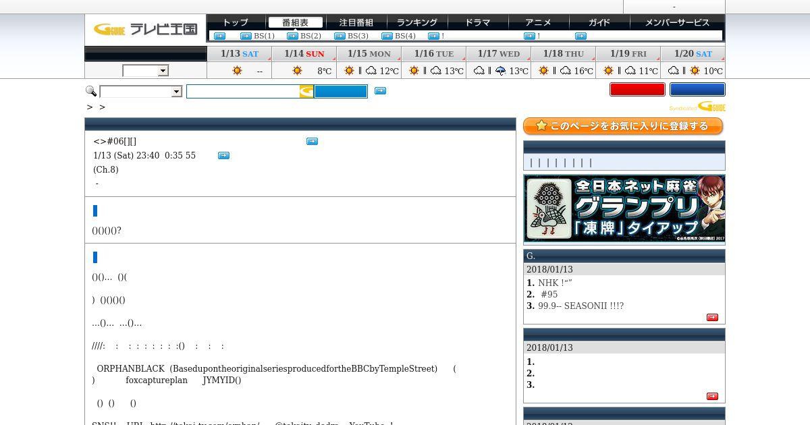Click the 99.9-- SEASONII ranking entry
Viewport: 810px width, 425px height.
[580, 306]
